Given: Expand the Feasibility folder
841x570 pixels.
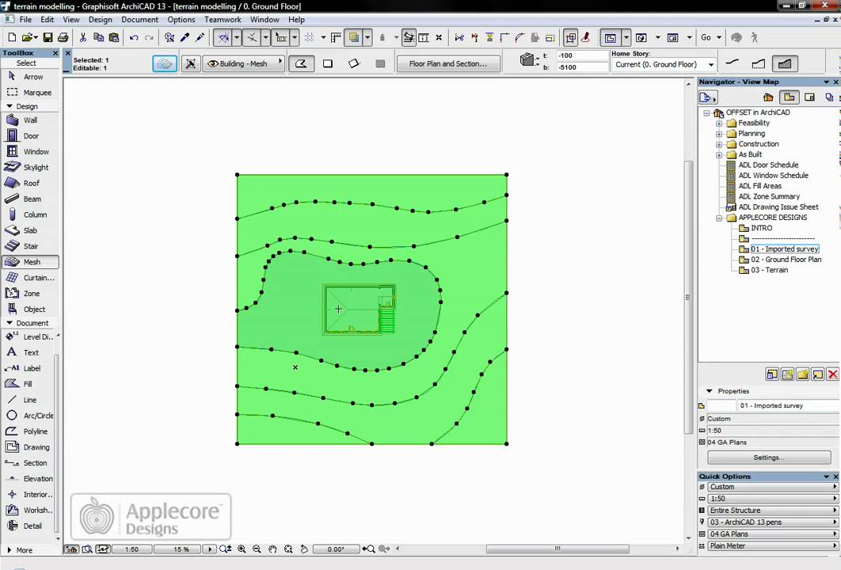Looking at the screenshot, I should (719, 123).
